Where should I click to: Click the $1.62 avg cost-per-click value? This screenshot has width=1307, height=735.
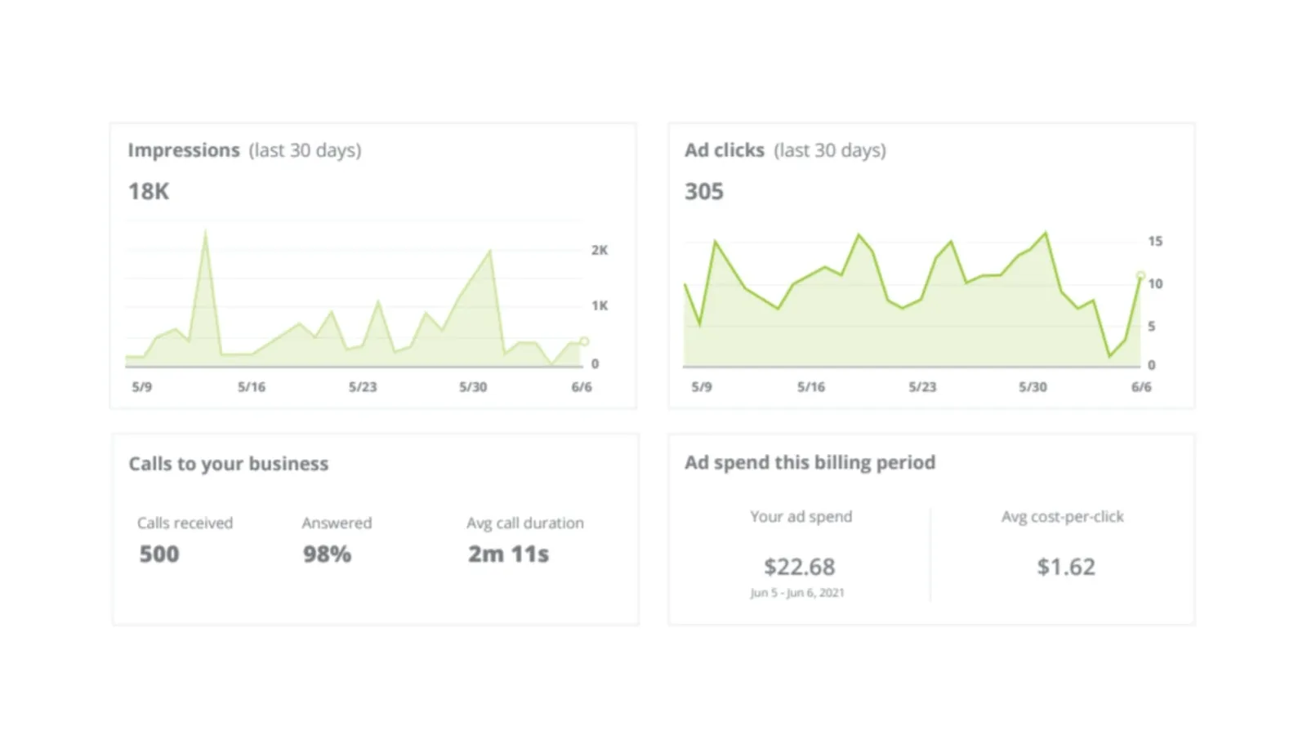1066,567
